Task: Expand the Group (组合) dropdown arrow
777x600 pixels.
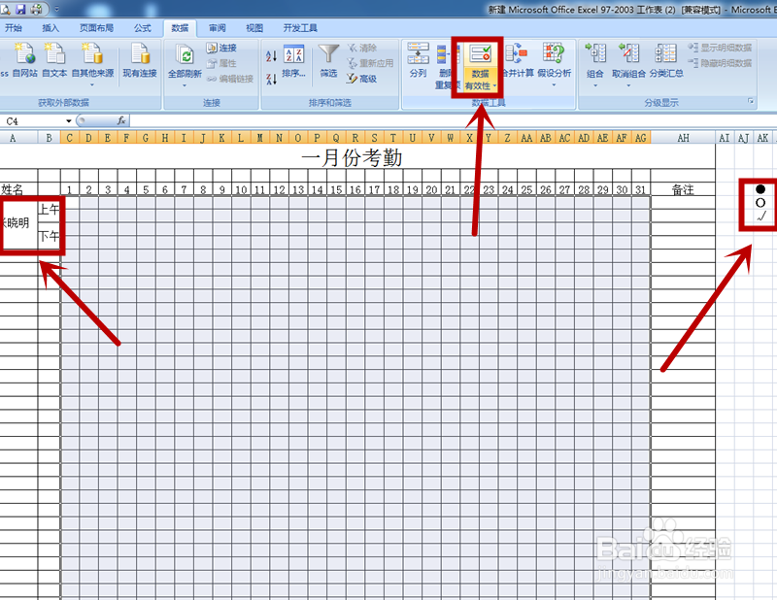Action: point(595,85)
